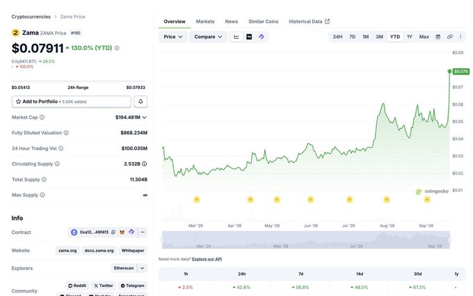Open the Compare dropdown
The image size is (473, 296).
208,37
